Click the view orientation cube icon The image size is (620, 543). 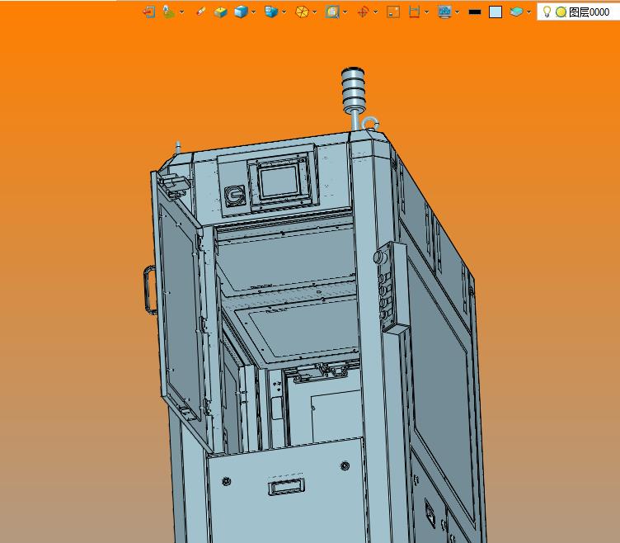271,12
